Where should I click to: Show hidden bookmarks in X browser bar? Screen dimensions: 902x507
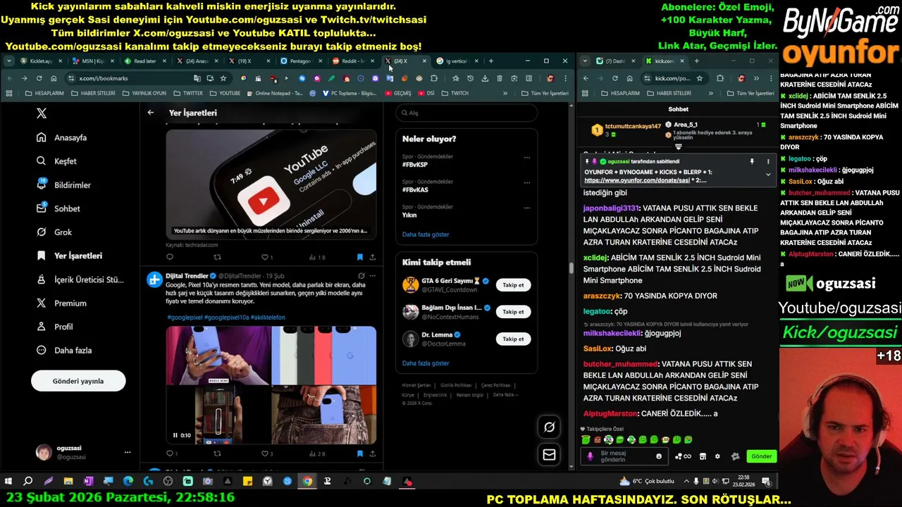[505, 93]
